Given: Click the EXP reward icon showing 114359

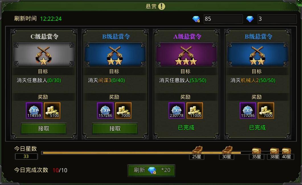Looking at the screenshot, I should pyautogui.click(x=34, y=111).
